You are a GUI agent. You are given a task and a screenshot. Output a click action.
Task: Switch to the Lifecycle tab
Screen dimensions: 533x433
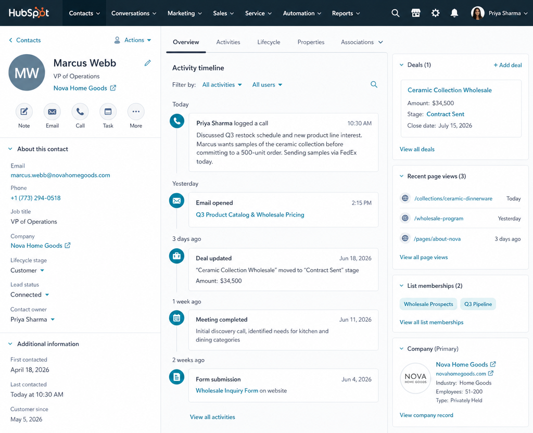(269, 42)
